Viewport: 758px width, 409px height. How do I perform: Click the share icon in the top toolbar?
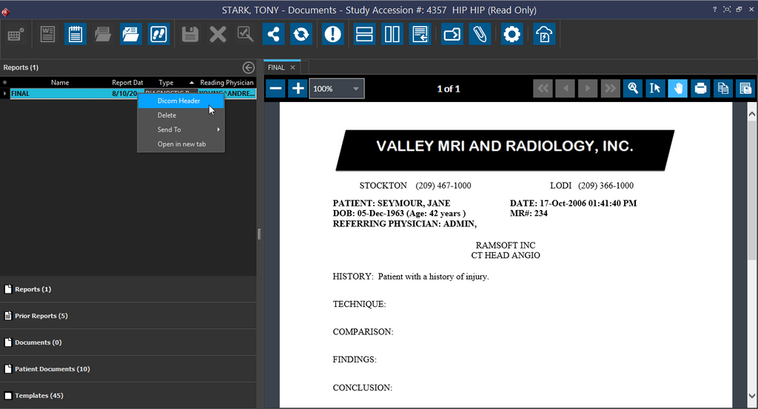point(274,34)
